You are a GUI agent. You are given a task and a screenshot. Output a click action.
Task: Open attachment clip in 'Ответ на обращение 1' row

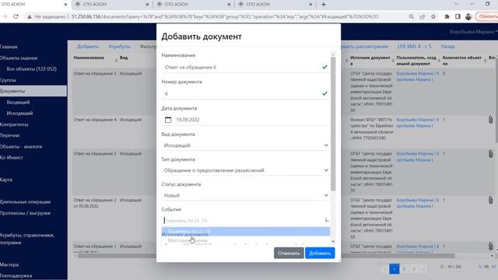pos(491,247)
